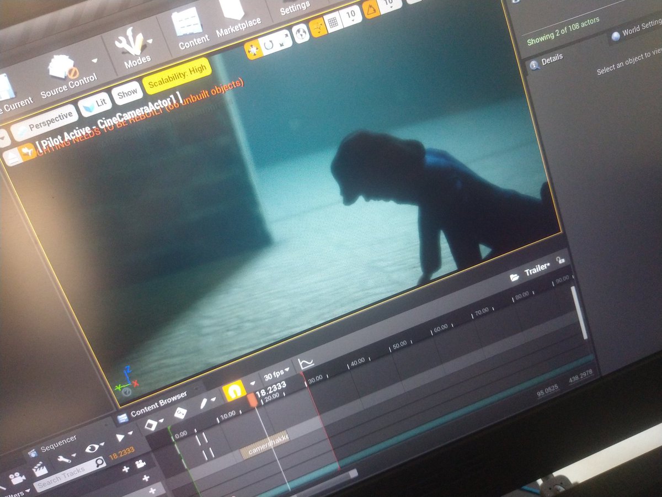662x497 pixels.
Task: Switch to the World Settings tab
Action: pyautogui.click(x=637, y=30)
